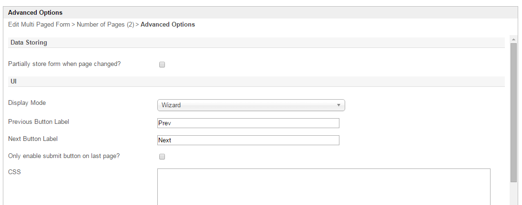Click the Partially store form label text
The image size is (522, 205).
[x=64, y=64]
